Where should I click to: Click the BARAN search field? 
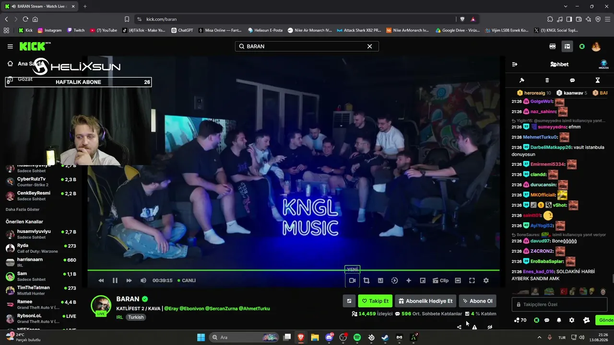pos(307,46)
